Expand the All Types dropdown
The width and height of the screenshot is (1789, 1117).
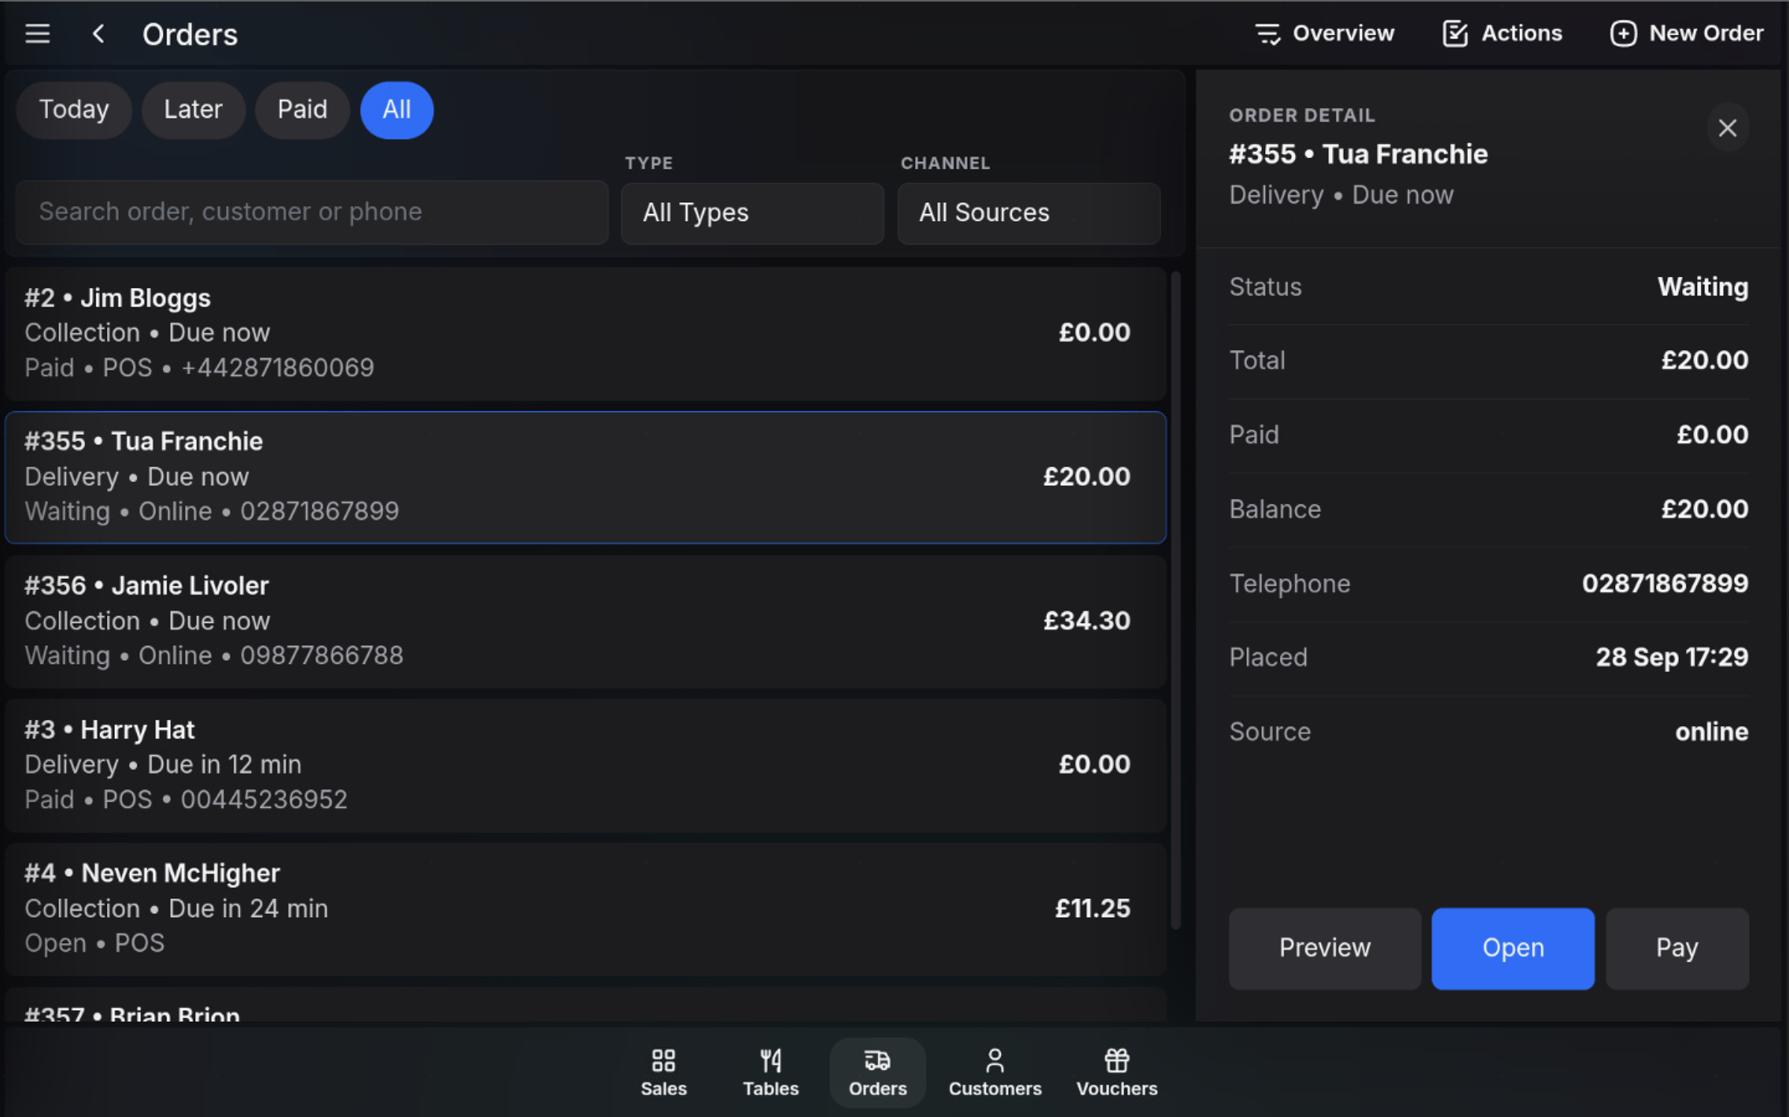pos(752,213)
